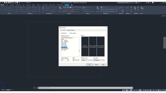Screen dimensions: 166x93
Task: Select 'Three: Horizontal' viewport configuration
Action: coord(65,49)
